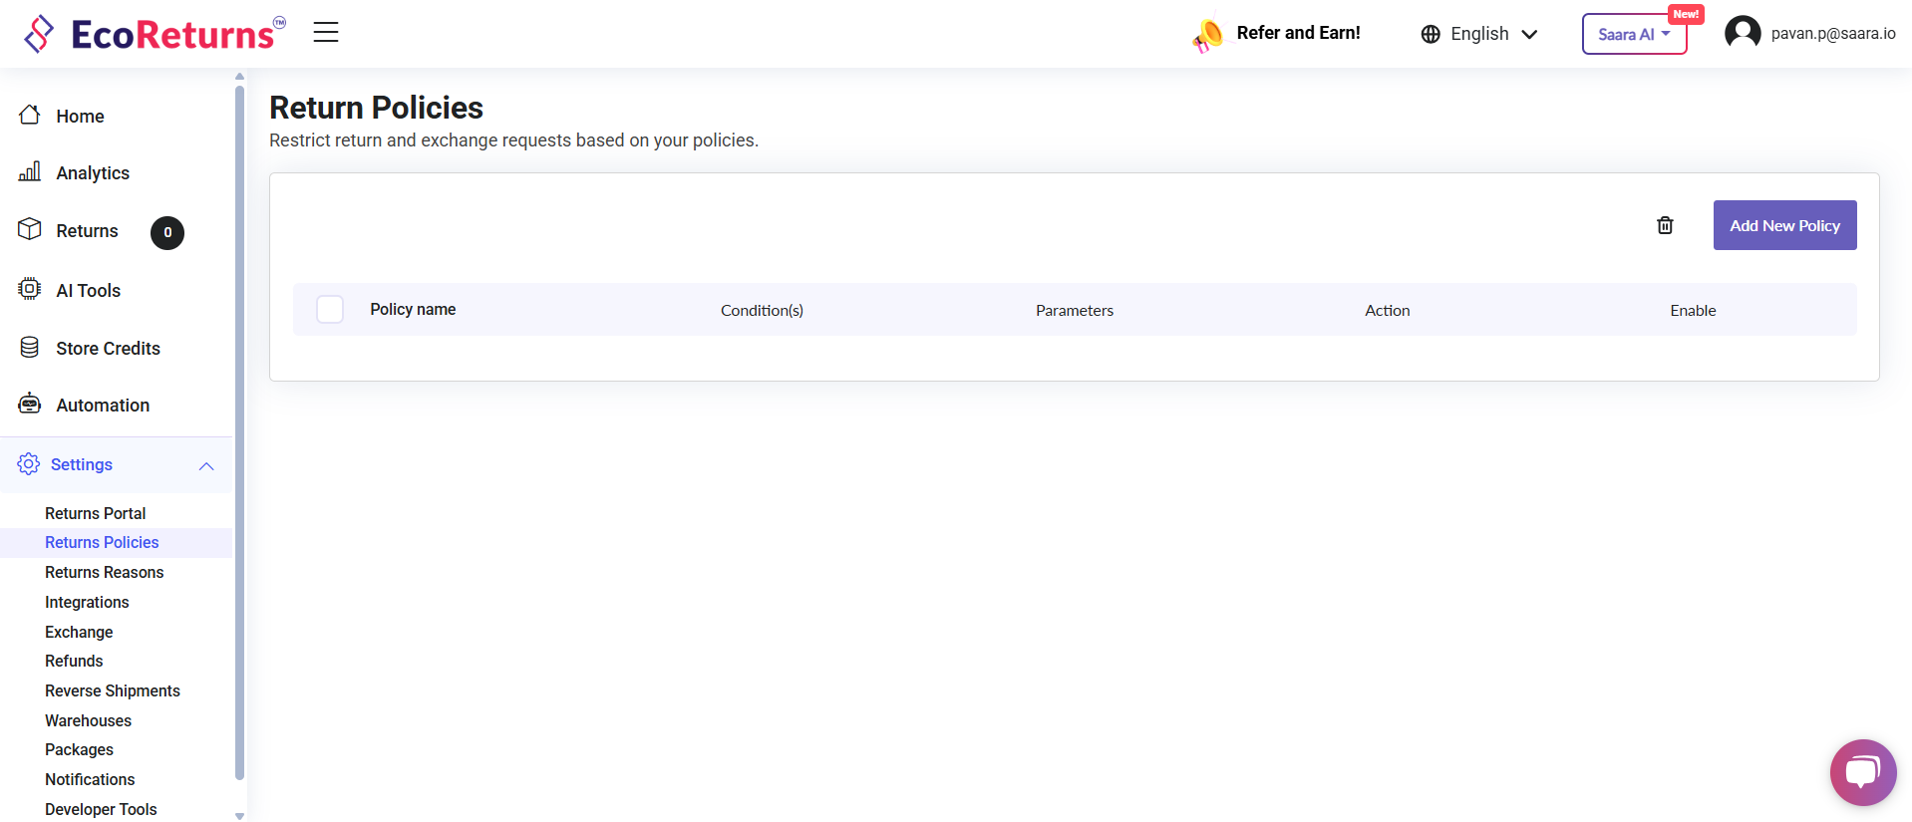Click the Refer and Earn link
This screenshot has width=1912, height=822.
click(x=1298, y=33)
